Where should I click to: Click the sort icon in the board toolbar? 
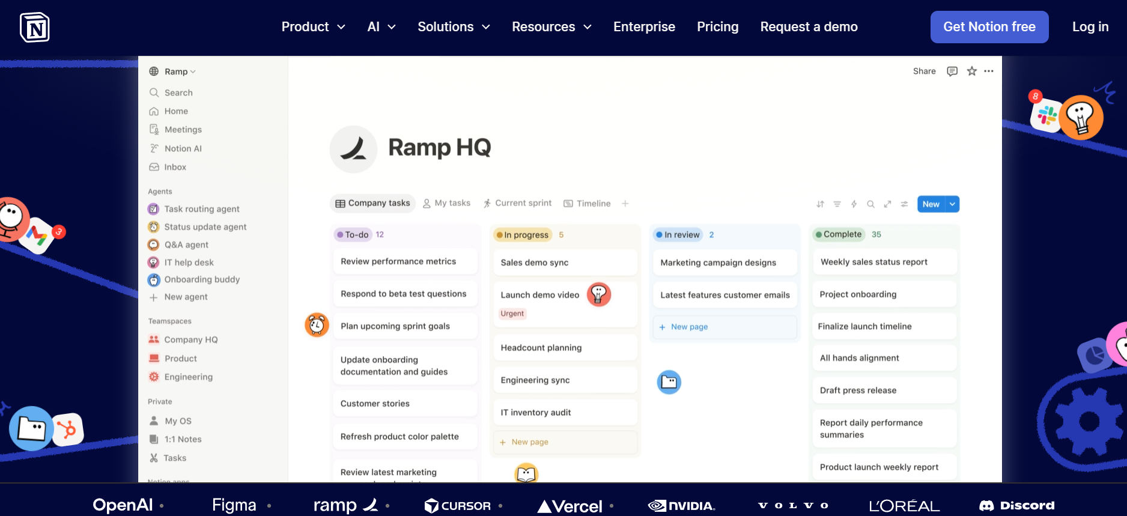pyautogui.click(x=820, y=204)
